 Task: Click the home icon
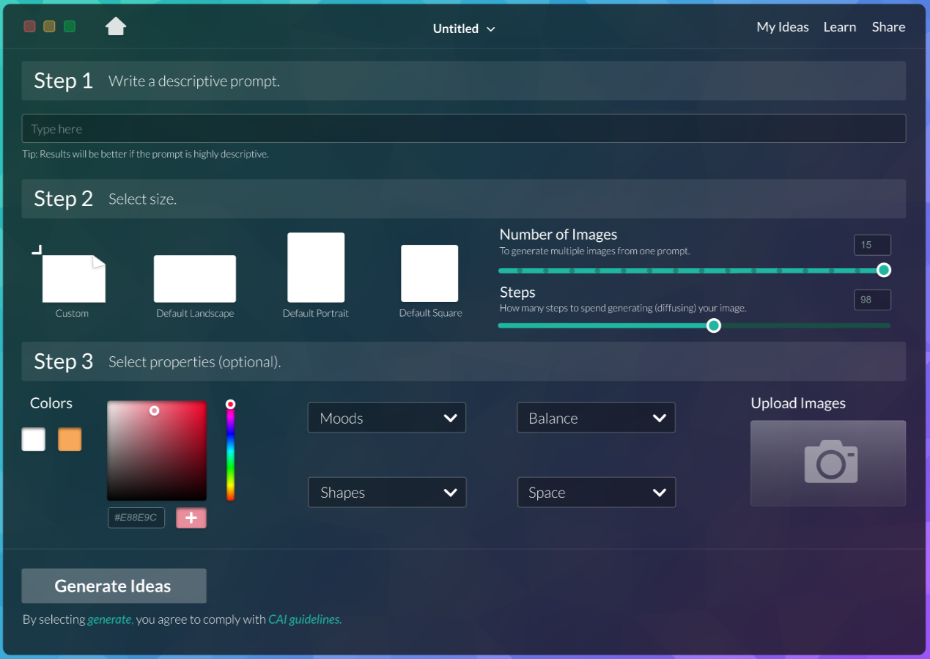tap(116, 27)
